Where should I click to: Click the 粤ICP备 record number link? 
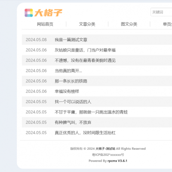(x=108, y=155)
